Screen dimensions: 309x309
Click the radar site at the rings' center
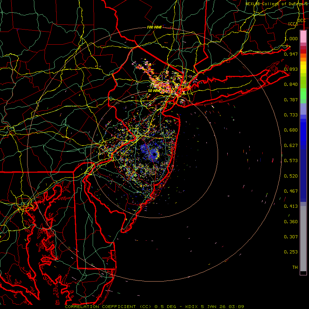tap(154, 154)
